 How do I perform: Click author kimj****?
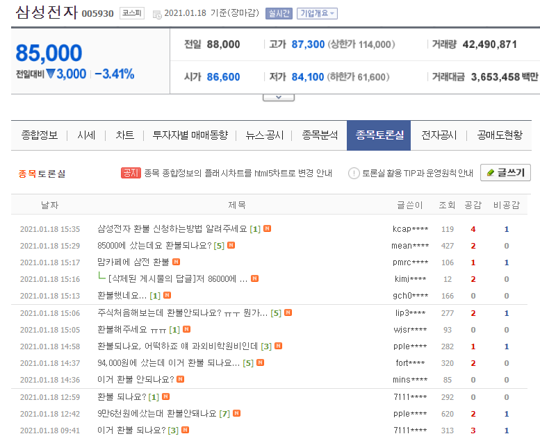click(410, 279)
